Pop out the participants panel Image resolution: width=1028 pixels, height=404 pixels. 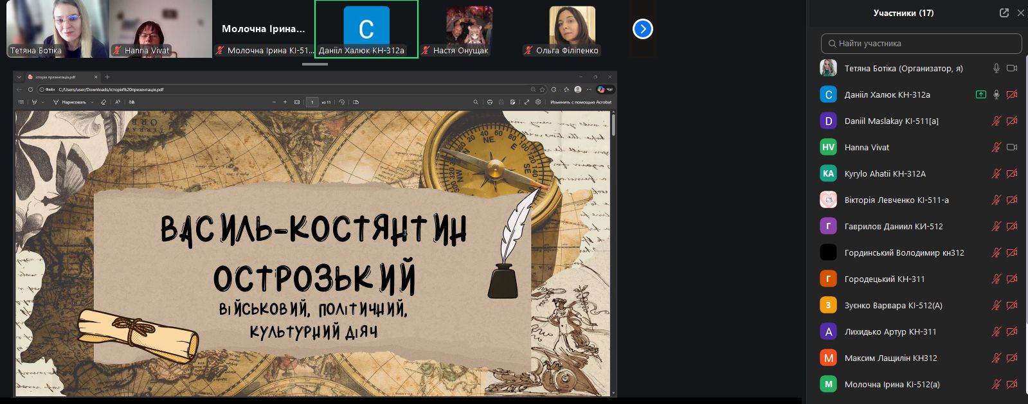(x=1004, y=13)
